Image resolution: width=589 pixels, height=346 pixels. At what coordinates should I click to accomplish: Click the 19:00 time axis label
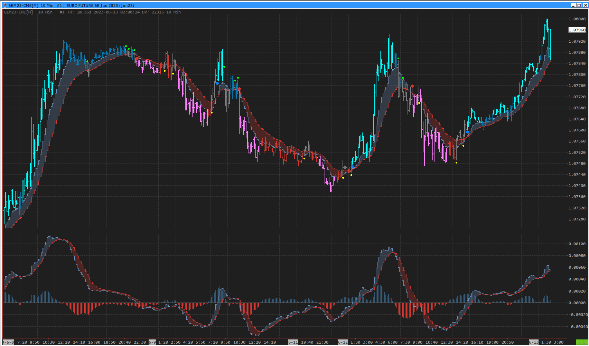tap(492, 342)
